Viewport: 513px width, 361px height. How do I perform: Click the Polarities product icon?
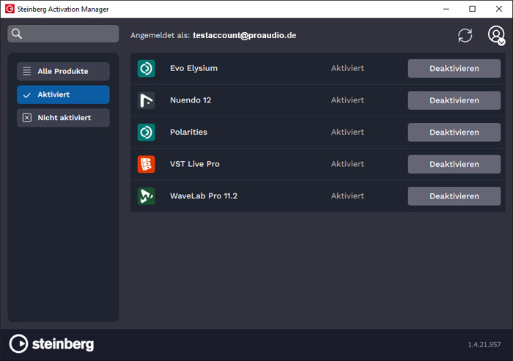[x=146, y=133]
